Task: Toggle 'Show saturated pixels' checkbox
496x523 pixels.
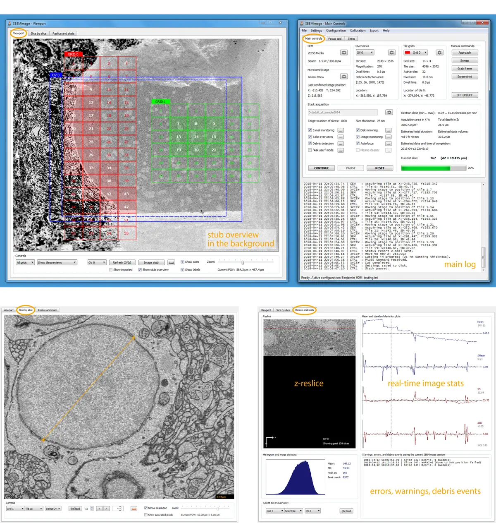Action: pos(146,515)
